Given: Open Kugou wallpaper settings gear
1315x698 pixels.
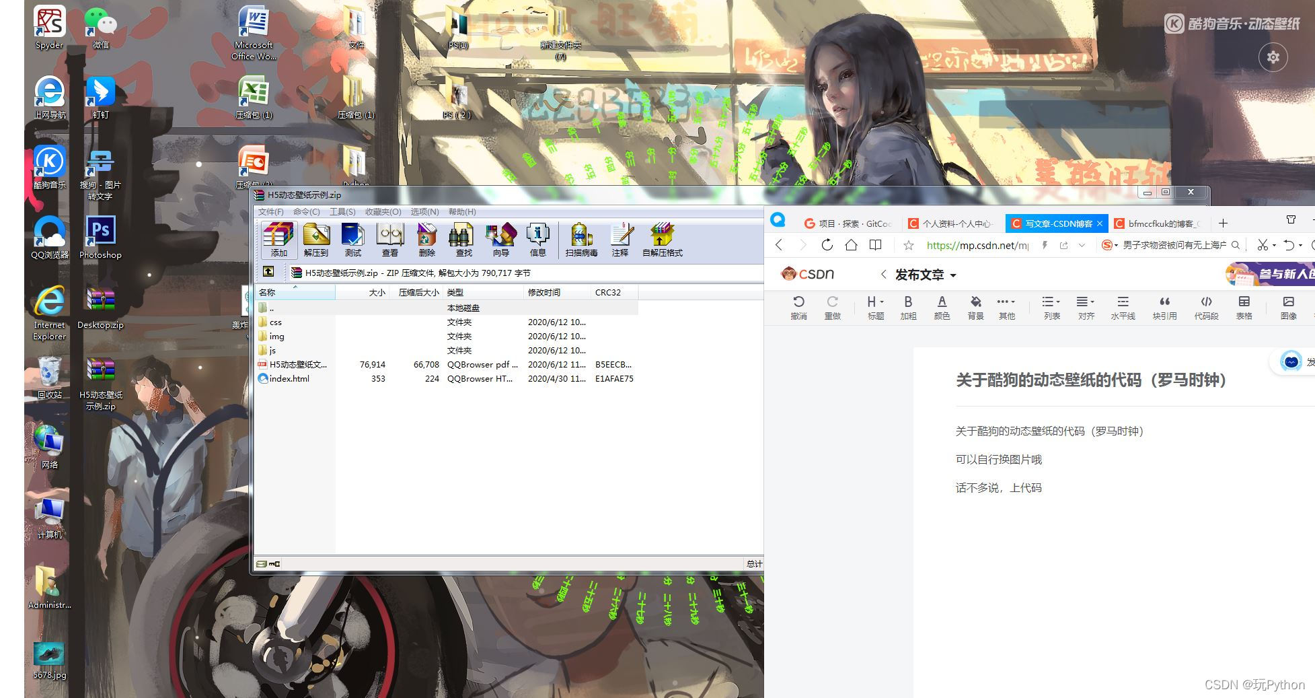Looking at the screenshot, I should [1273, 57].
